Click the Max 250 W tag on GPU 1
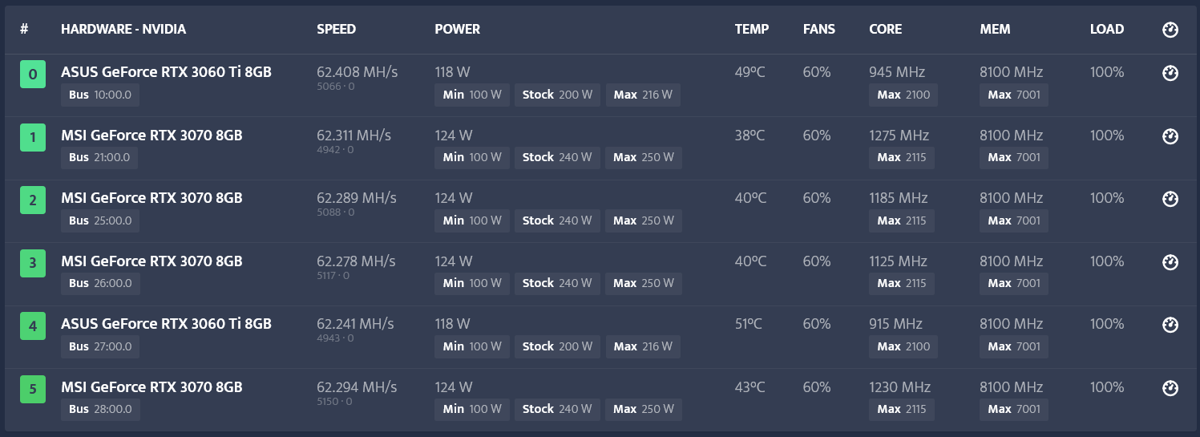Viewport: 1200px width, 437px height. pos(644,157)
